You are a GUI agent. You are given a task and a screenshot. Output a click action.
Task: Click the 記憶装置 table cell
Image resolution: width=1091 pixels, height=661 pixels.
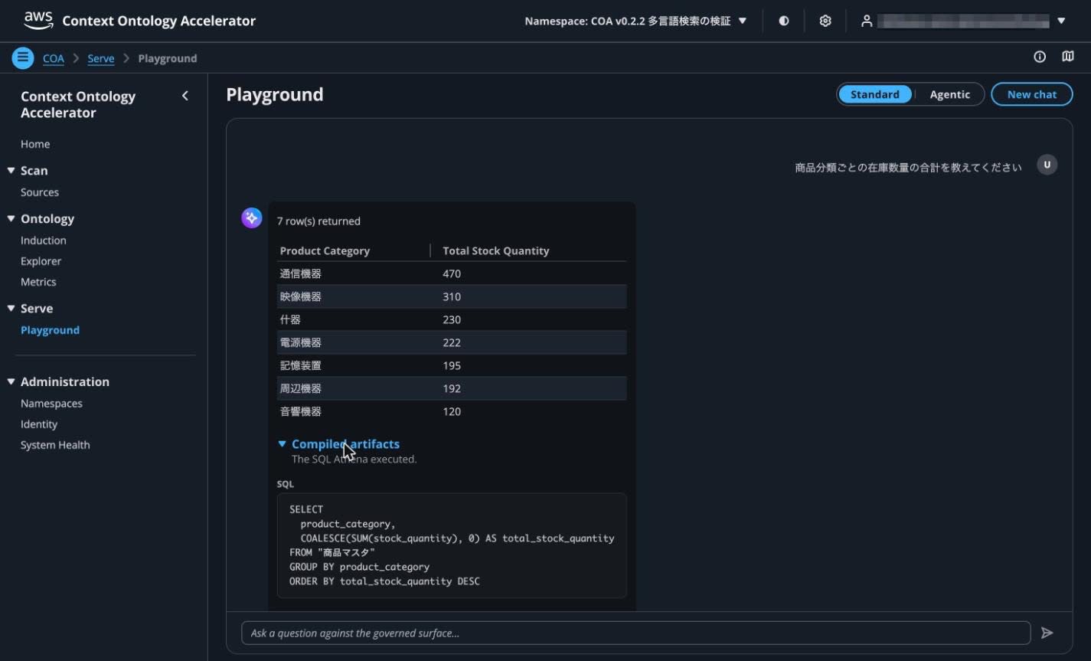[300, 365]
